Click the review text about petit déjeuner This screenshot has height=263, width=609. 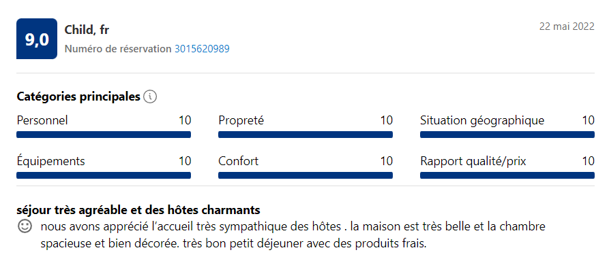click(x=292, y=236)
